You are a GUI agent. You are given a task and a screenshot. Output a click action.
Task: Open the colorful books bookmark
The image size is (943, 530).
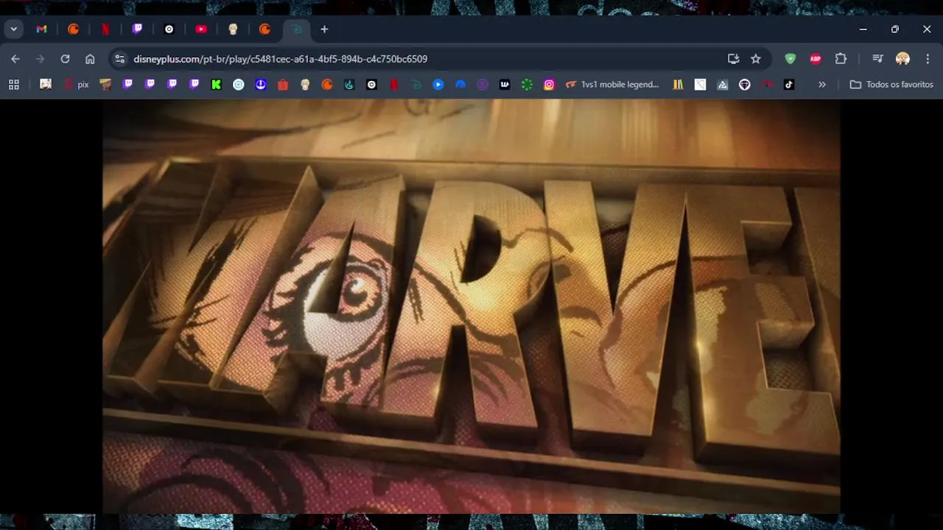pyautogui.click(x=678, y=85)
